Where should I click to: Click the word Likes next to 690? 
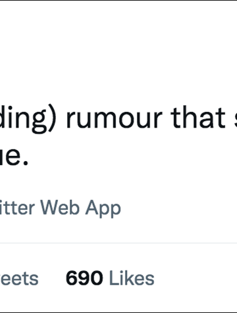tap(132, 278)
